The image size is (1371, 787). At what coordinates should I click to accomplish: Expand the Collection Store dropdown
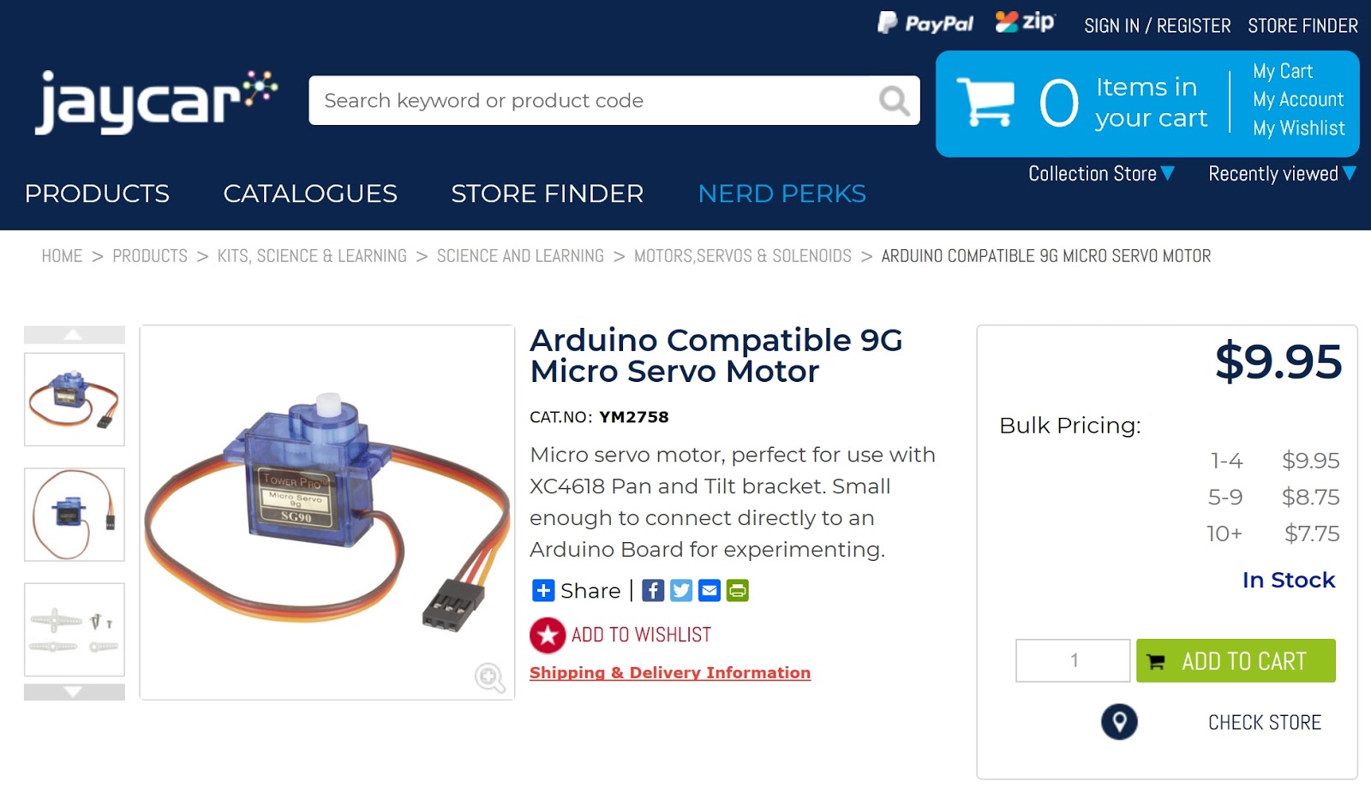(1101, 174)
